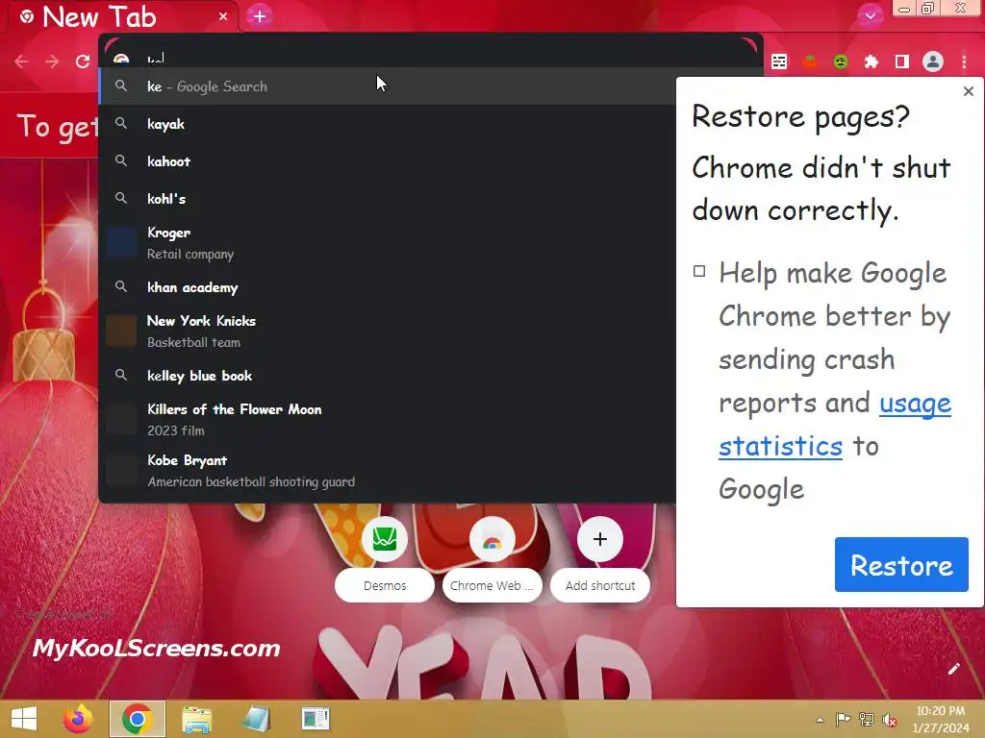Click the browser Forward arrow
This screenshot has width=985, height=738.
(52, 61)
